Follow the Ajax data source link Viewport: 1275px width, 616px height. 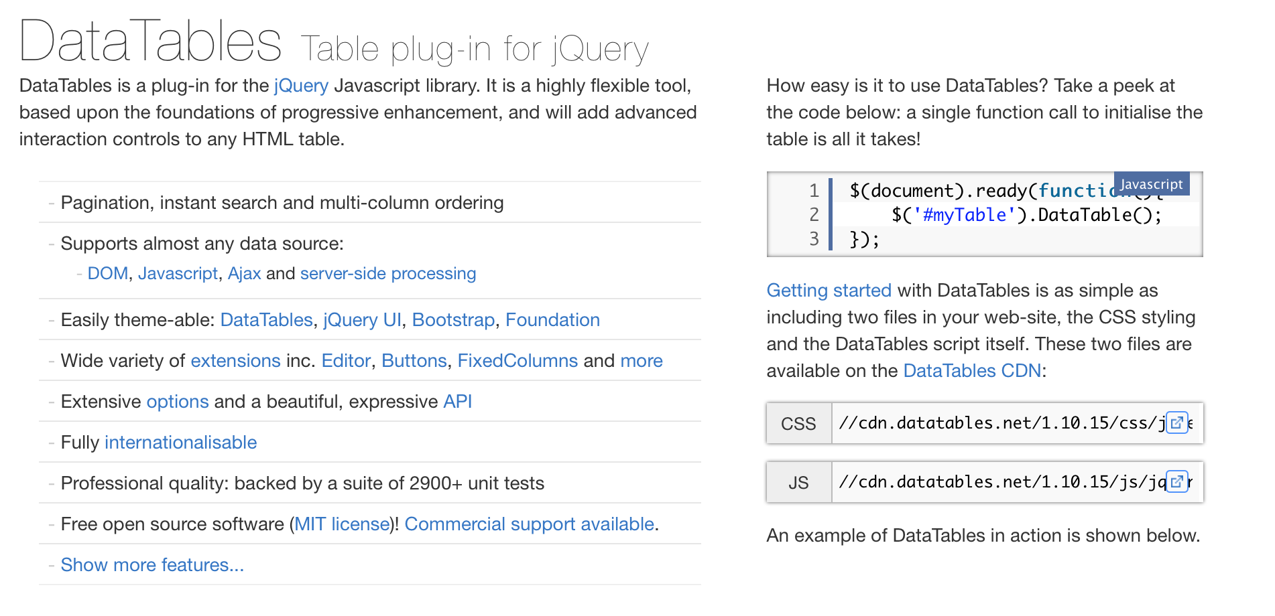(x=244, y=274)
